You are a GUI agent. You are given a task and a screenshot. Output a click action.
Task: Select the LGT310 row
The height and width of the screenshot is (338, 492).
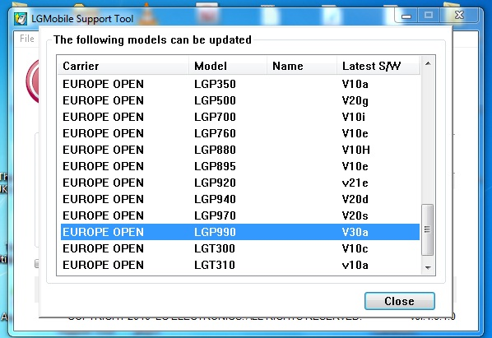[240, 265]
